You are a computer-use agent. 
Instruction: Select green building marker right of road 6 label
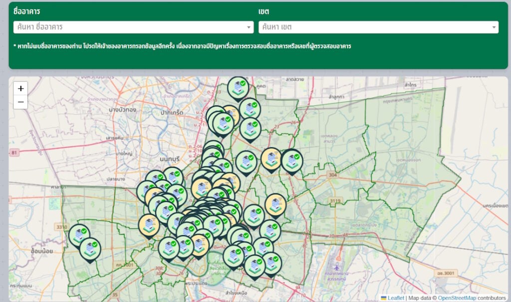(x=291, y=160)
